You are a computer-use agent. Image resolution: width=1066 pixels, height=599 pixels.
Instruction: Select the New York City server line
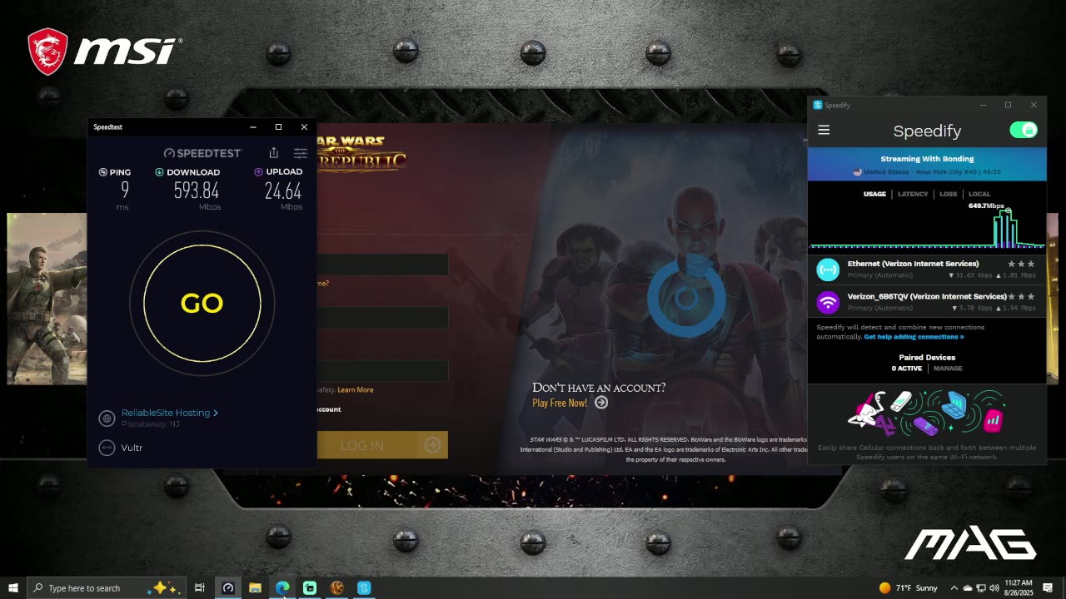pos(927,172)
